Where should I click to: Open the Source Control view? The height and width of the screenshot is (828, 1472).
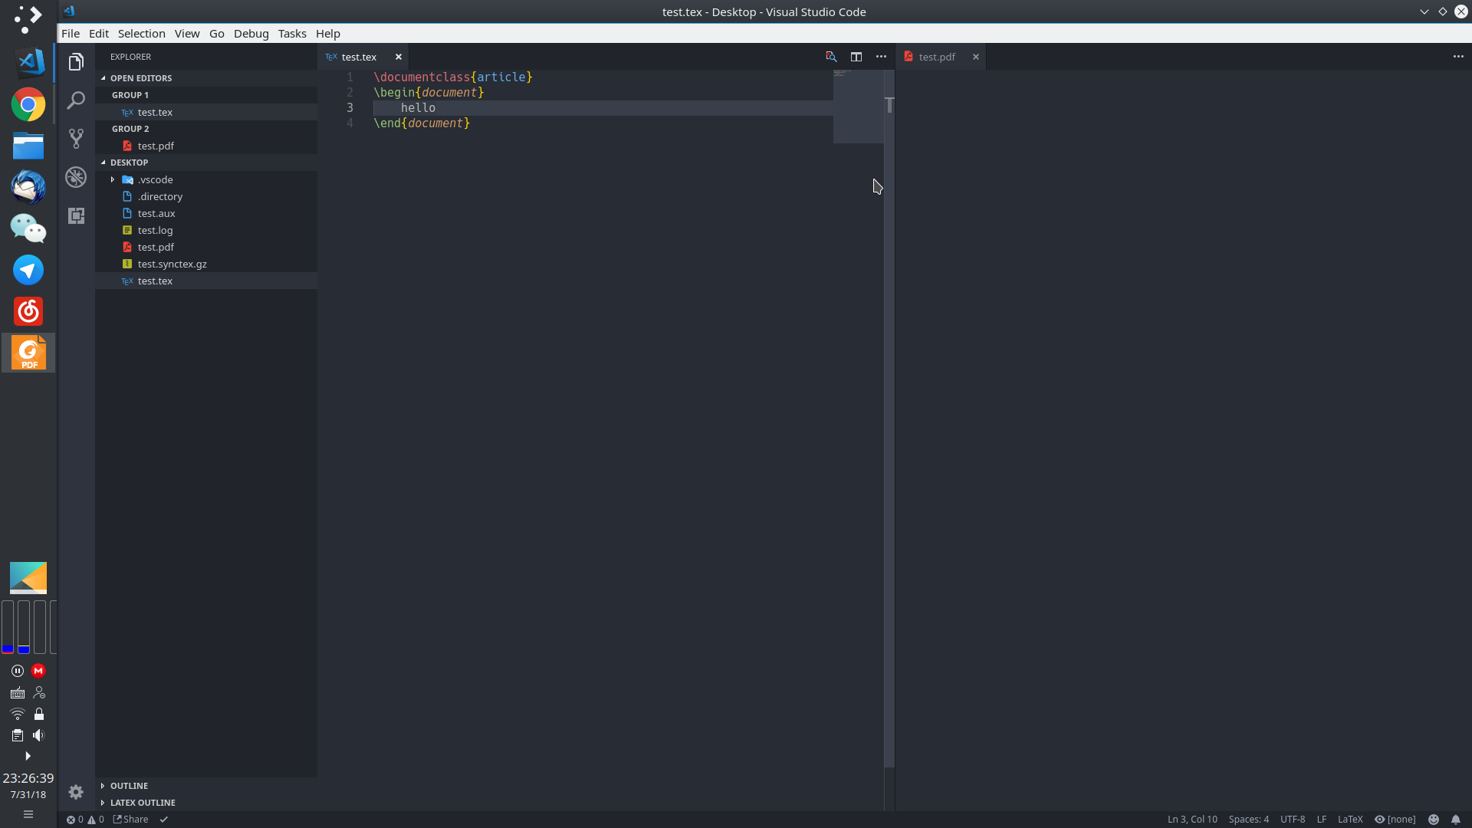76,139
